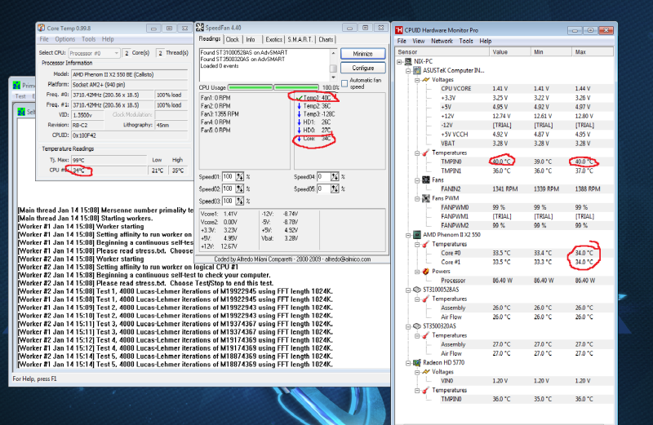Click the SpeedFan Configure button
Screen dimensions: 653x425
click(x=362, y=68)
